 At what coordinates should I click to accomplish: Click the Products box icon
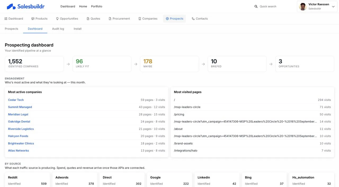pyautogui.click(x=33, y=19)
